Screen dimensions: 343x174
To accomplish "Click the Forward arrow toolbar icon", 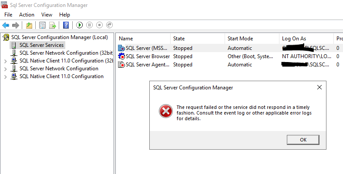I will pos(16,25).
